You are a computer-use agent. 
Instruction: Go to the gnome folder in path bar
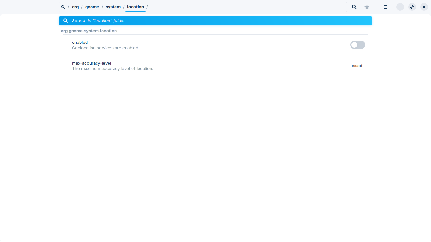point(92,7)
